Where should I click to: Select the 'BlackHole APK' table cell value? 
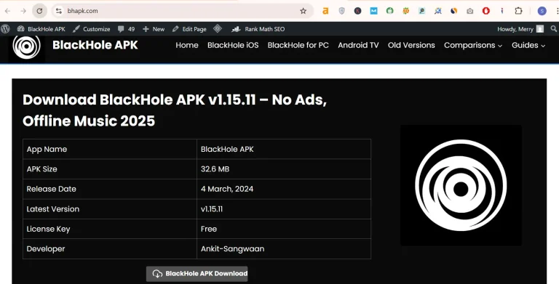284,149
